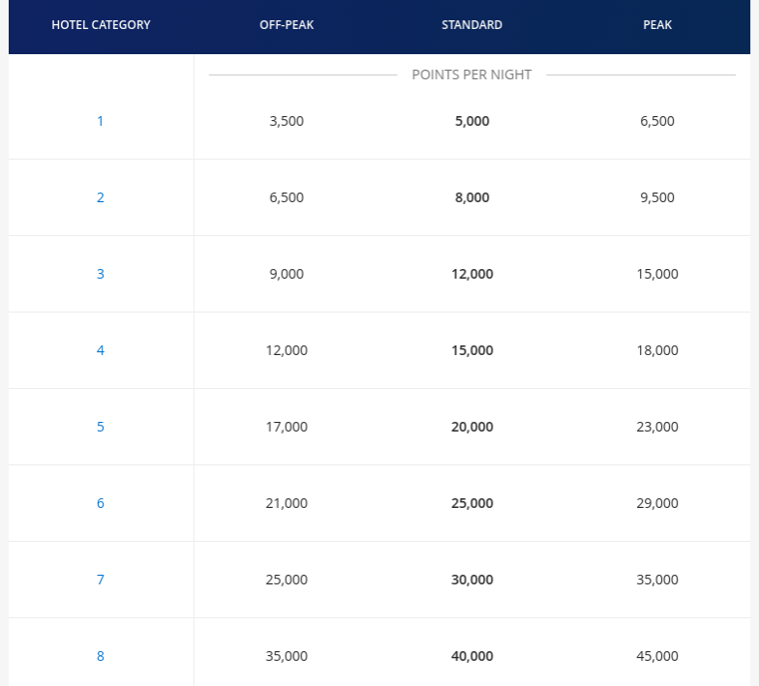Select the Standard column header

(471, 25)
